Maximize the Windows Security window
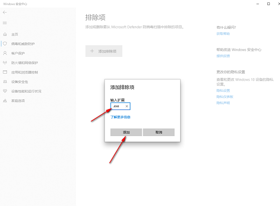This screenshot has width=280, height=206. point(268,4)
